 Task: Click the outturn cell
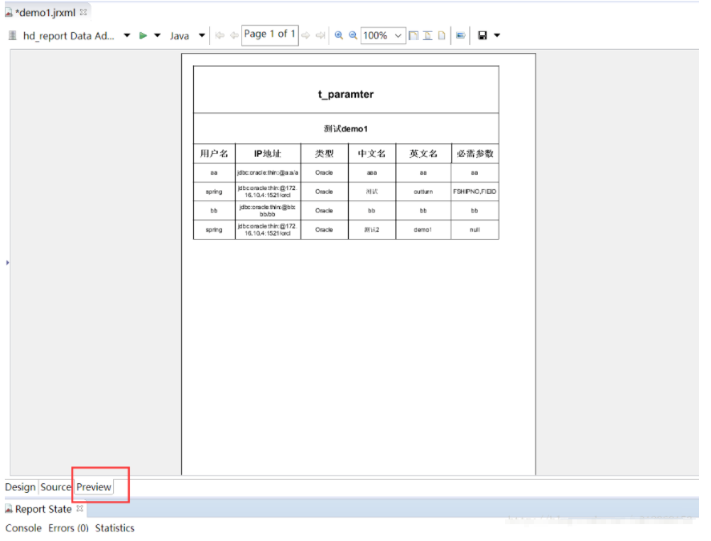click(423, 192)
